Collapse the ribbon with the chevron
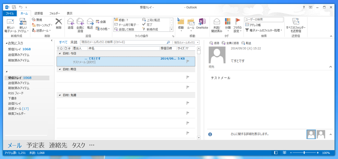 pyautogui.click(x=331, y=36)
